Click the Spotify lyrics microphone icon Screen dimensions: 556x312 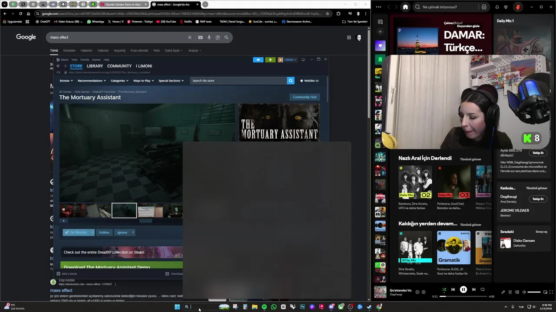coord(503,292)
